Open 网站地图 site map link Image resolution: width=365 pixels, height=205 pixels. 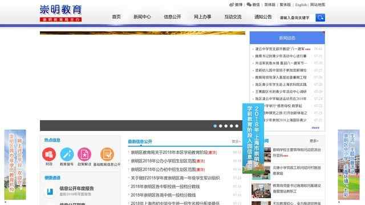[318, 5]
